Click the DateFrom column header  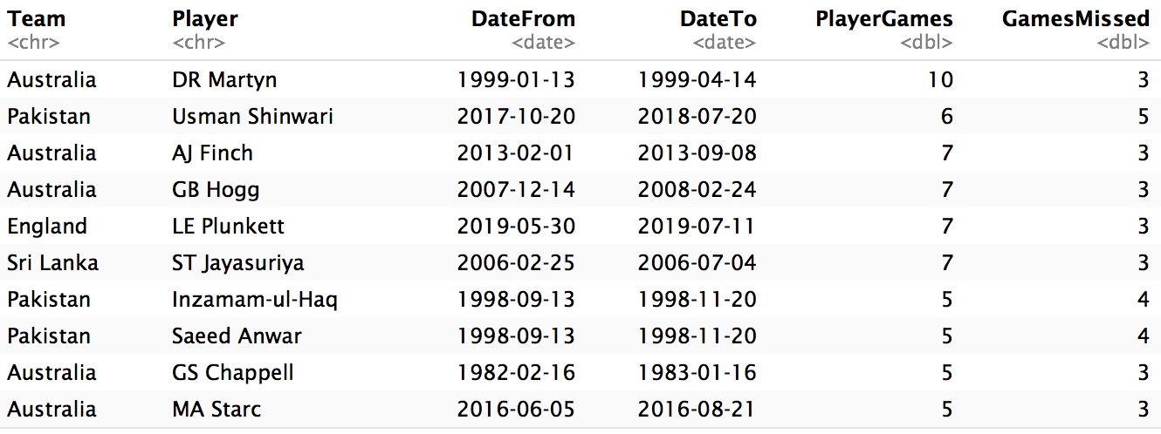[523, 19]
